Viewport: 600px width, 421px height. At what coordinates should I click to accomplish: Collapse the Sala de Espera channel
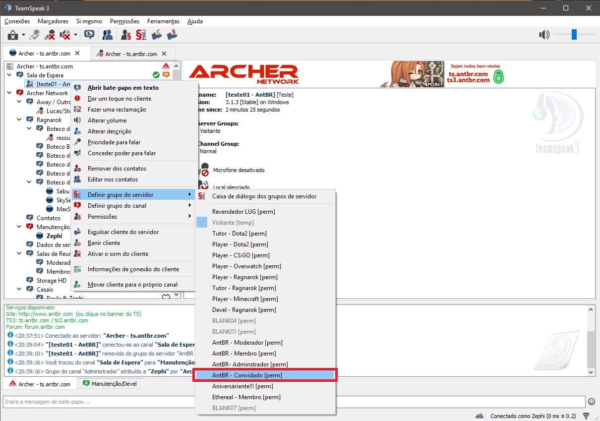(10, 75)
